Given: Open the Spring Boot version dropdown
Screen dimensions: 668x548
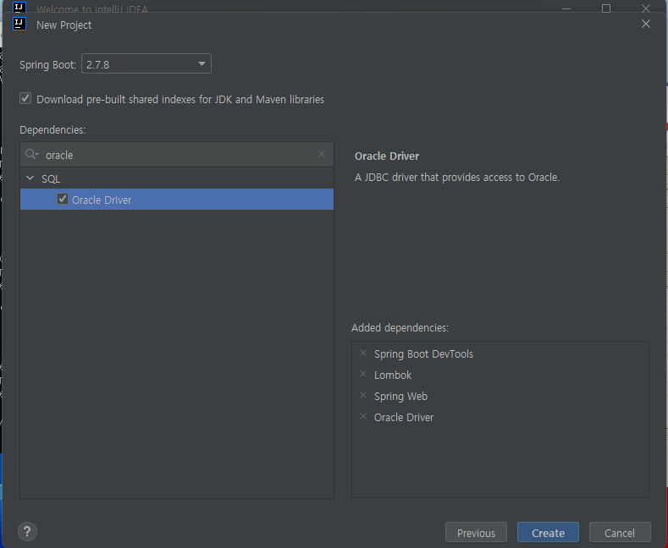Looking at the screenshot, I should (146, 63).
